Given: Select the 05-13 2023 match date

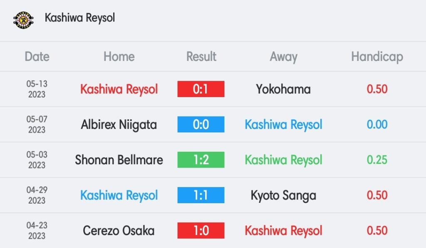Looking at the screenshot, I should click(x=37, y=89).
